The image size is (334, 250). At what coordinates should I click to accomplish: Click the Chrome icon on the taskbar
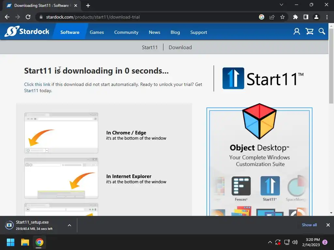tap(39, 242)
